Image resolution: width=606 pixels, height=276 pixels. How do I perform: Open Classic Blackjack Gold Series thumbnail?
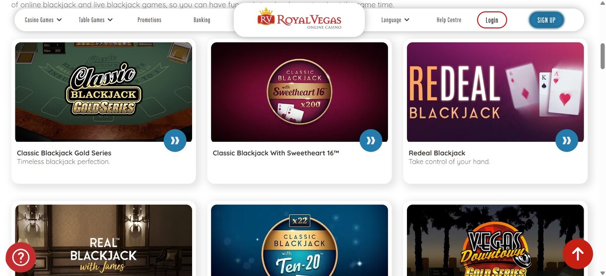tap(103, 92)
